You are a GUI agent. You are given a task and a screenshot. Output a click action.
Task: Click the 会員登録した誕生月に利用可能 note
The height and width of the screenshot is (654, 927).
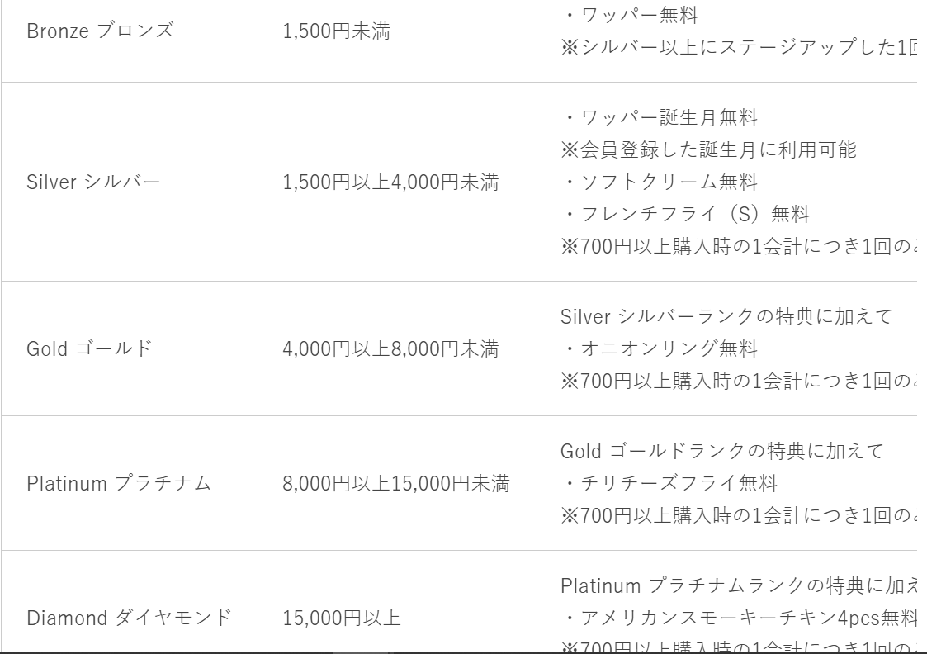[709, 149]
